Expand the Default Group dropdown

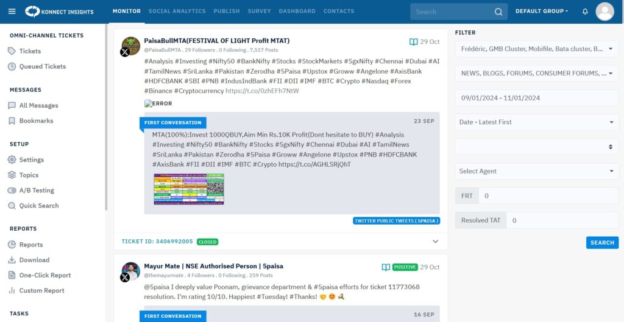pyautogui.click(x=541, y=11)
